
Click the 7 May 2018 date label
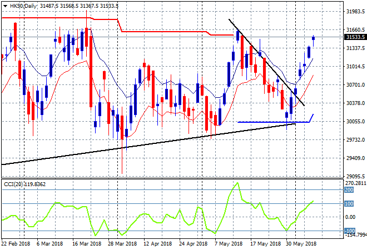coord(229,243)
